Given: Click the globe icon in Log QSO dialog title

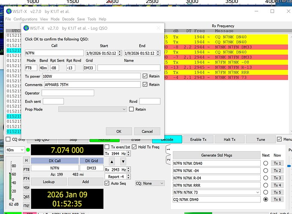Looking at the screenshot, I should [26, 28].
